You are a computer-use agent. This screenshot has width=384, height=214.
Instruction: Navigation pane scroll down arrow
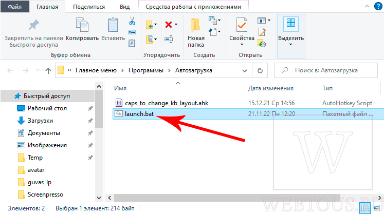(99, 198)
